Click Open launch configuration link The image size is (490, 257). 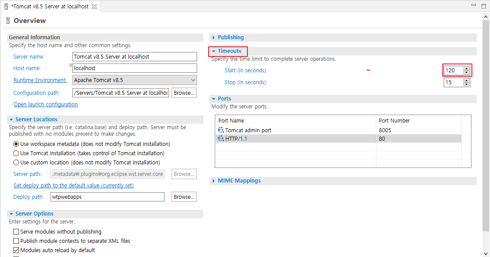click(45, 104)
